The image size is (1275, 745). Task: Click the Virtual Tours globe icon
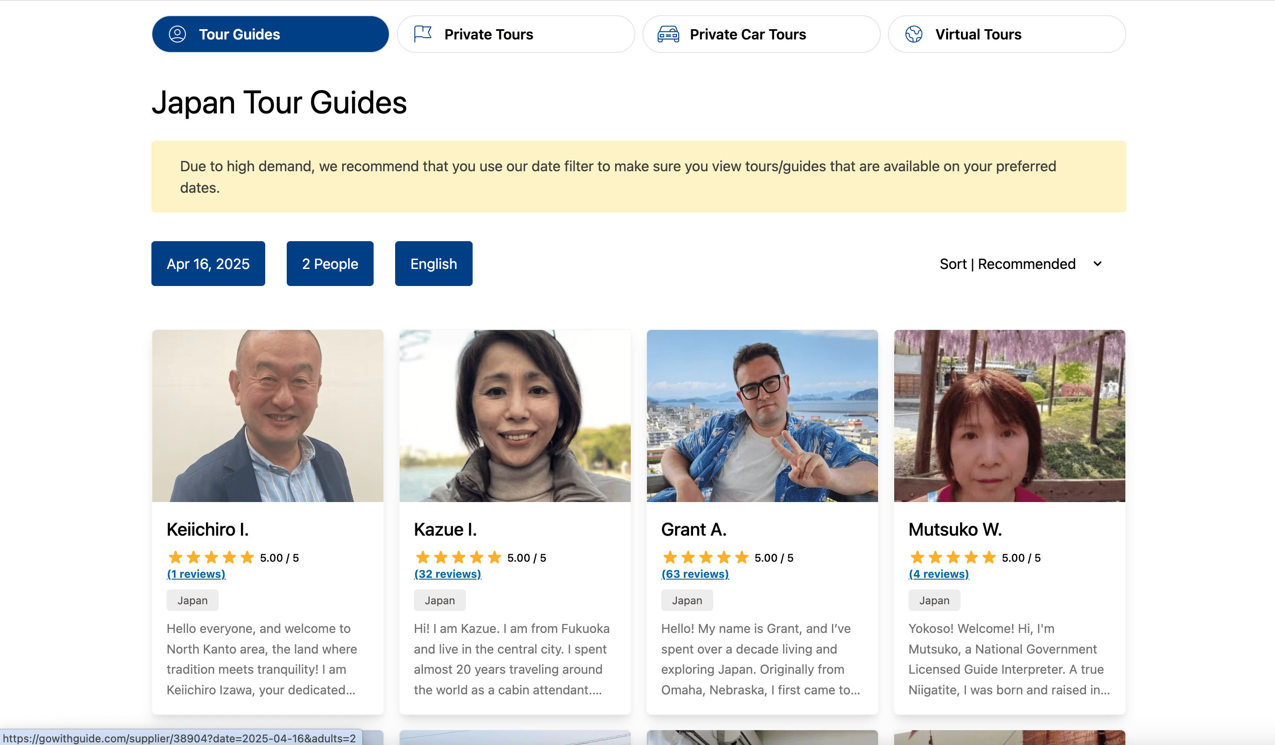tap(914, 34)
